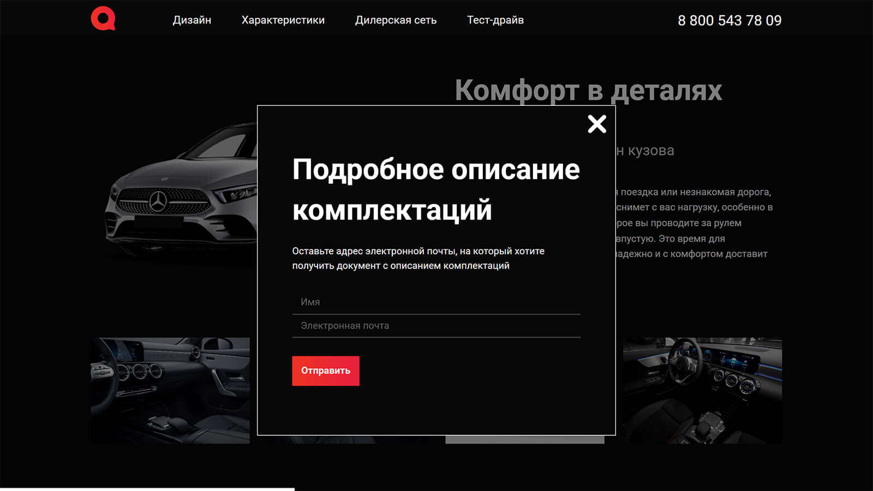Click the Электронная почта input field
The height and width of the screenshot is (491, 873).
[x=436, y=326]
